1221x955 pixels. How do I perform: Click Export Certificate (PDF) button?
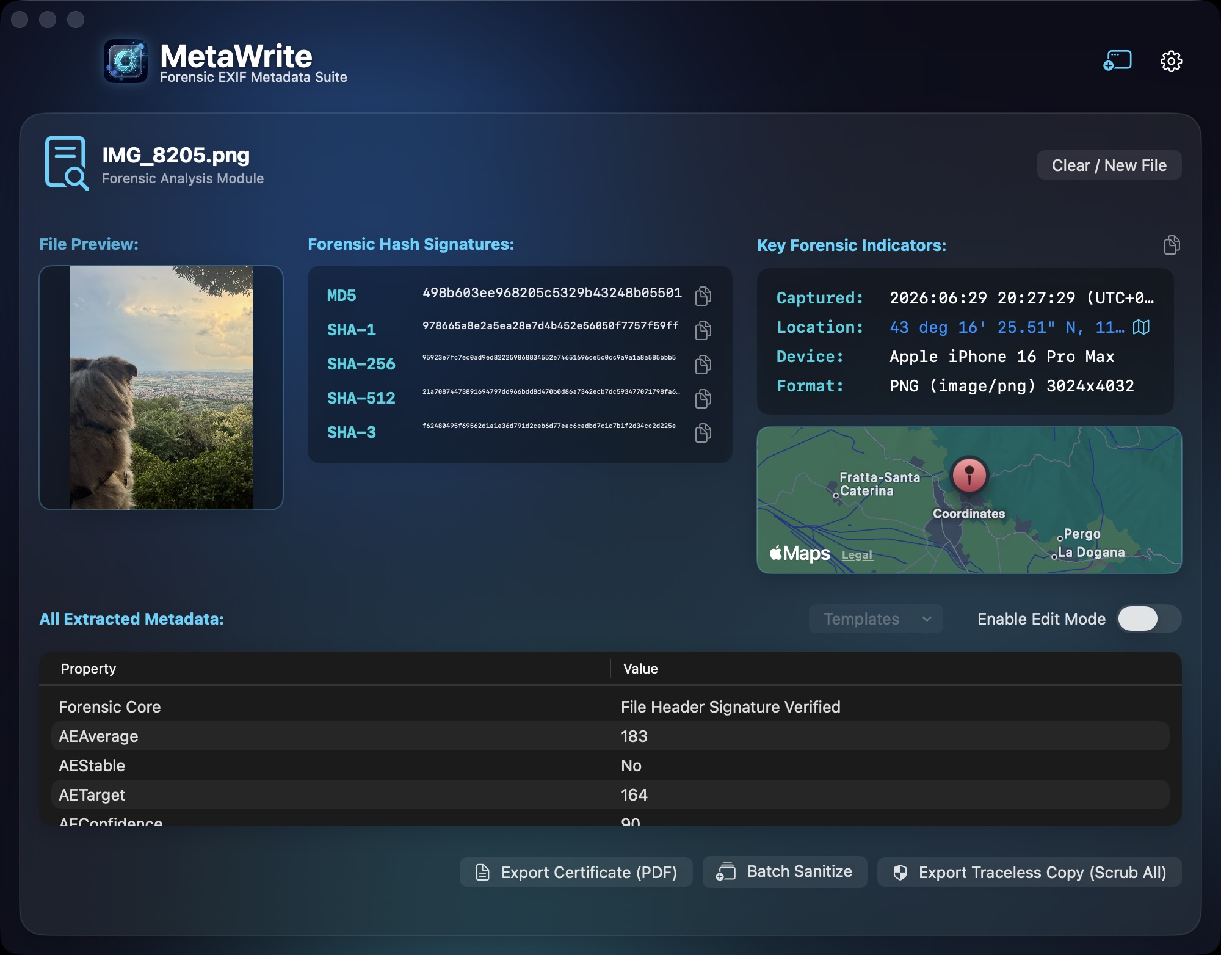[576, 872]
